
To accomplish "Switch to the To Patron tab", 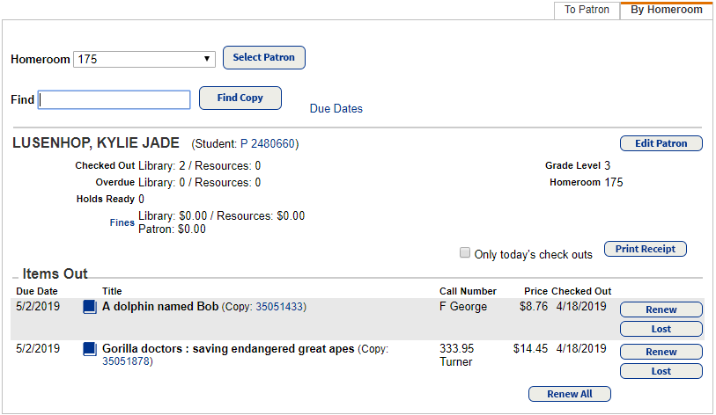I will [x=587, y=10].
